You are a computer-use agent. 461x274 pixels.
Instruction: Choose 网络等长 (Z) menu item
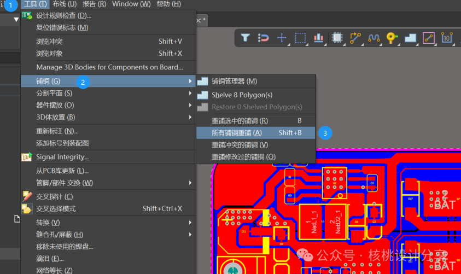pos(108,270)
